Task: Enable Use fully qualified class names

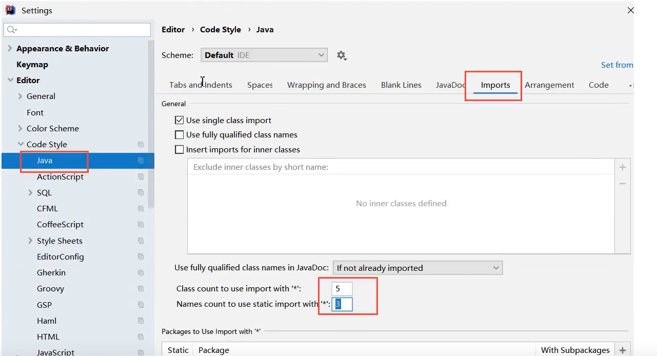Action: point(179,135)
